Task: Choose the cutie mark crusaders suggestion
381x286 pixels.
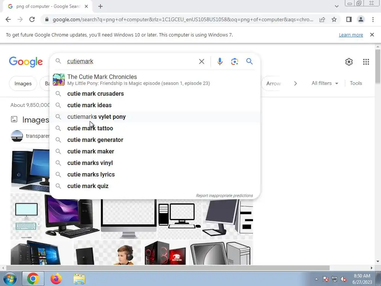Action: click(x=155, y=93)
